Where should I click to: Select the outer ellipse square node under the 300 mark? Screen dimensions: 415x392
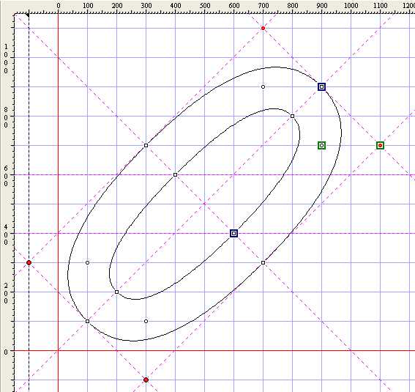point(146,145)
